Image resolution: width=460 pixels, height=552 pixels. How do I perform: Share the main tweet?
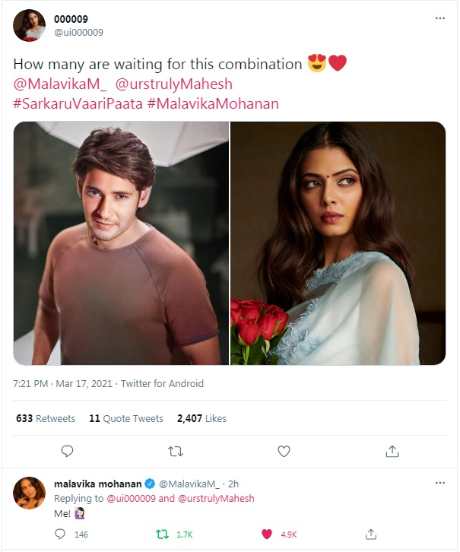(392, 451)
